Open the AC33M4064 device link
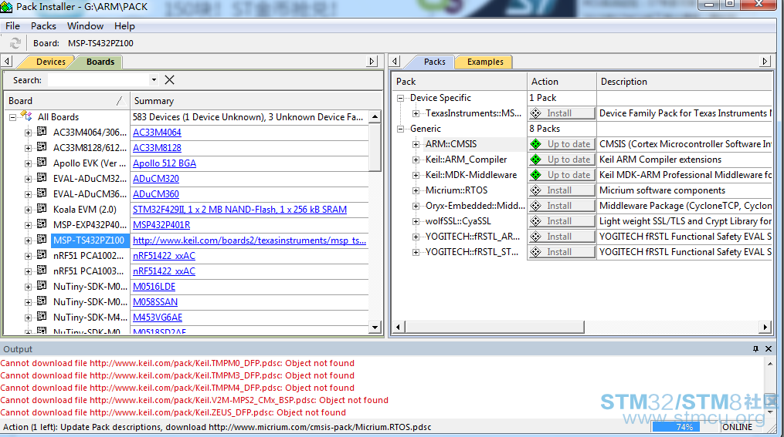Screen dimensions: 784x437 tap(157, 133)
